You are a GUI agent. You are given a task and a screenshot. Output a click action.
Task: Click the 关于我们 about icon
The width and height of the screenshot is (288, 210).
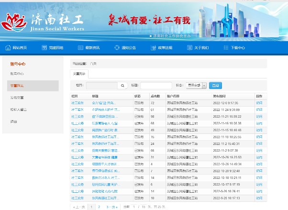click(189, 48)
